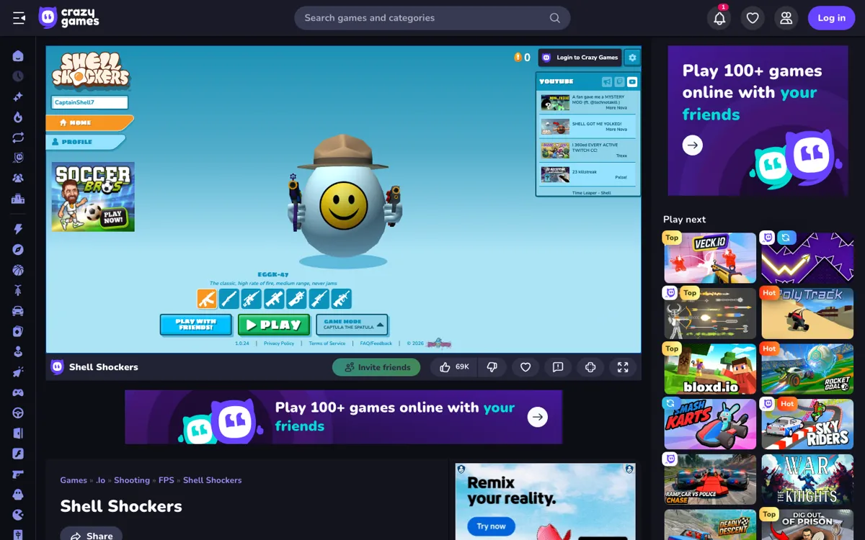Image resolution: width=865 pixels, height=540 pixels.
Task: Open the Profile menu in game
Action: [x=86, y=142]
